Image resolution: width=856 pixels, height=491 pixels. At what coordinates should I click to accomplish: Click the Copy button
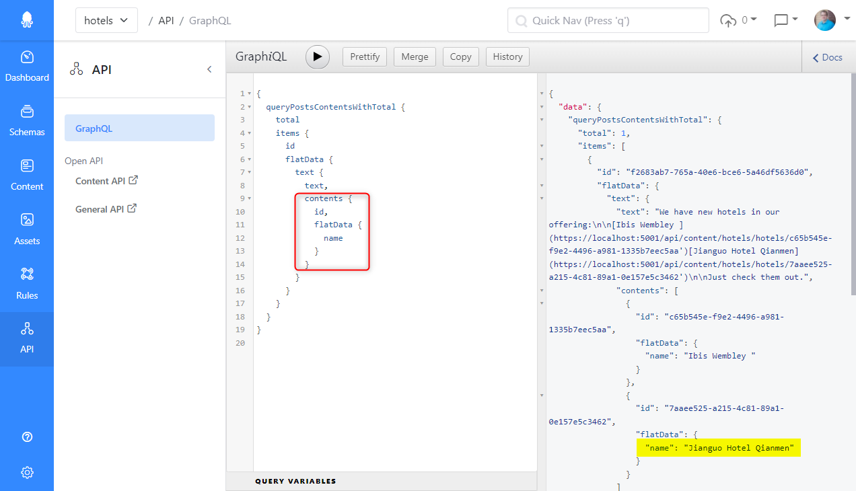[x=460, y=57]
